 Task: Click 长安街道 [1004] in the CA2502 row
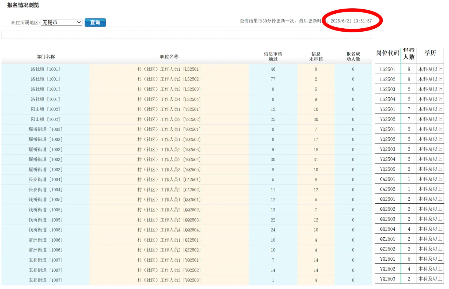click(45, 190)
